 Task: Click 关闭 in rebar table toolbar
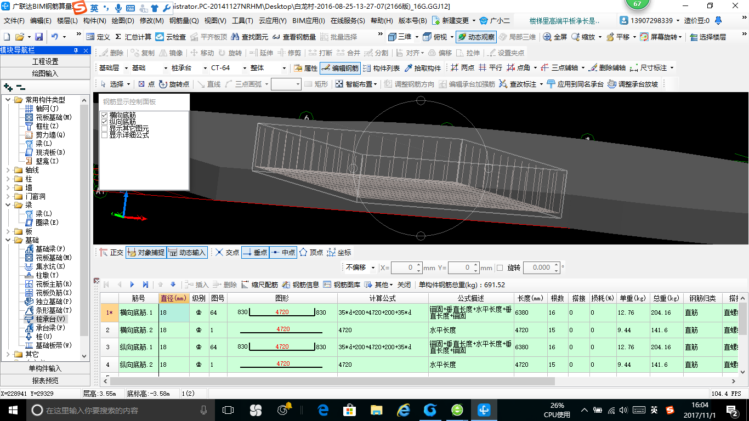click(x=404, y=285)
